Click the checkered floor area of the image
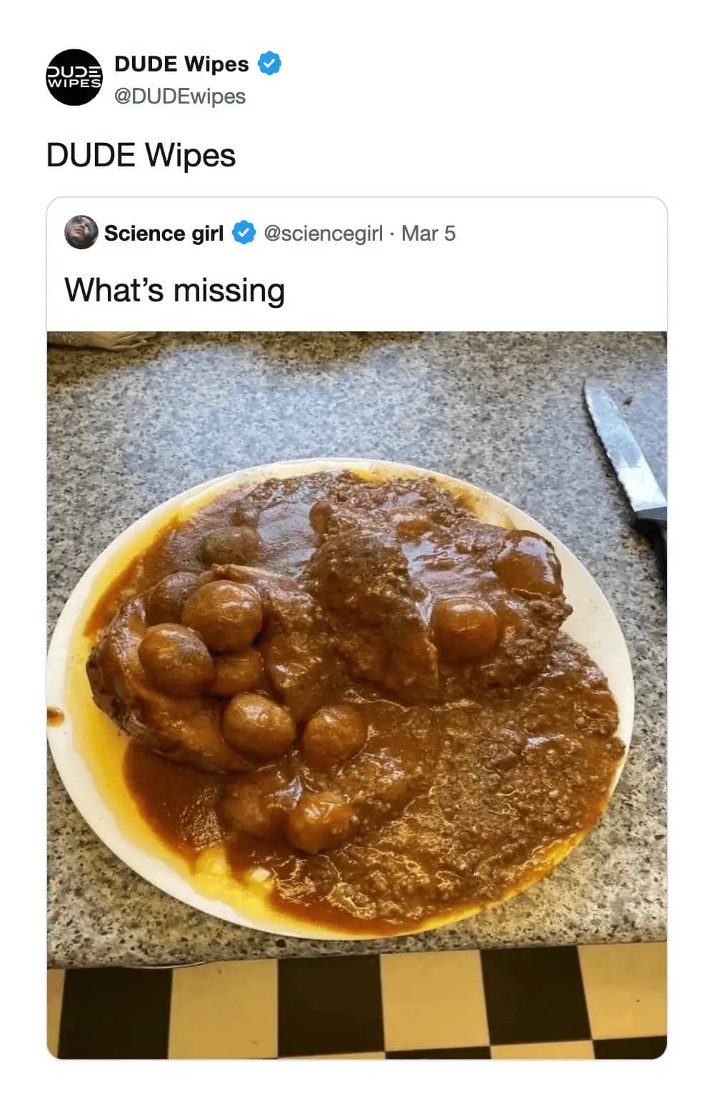Viewport: 714px width, 1107px height. (357, 1014)
